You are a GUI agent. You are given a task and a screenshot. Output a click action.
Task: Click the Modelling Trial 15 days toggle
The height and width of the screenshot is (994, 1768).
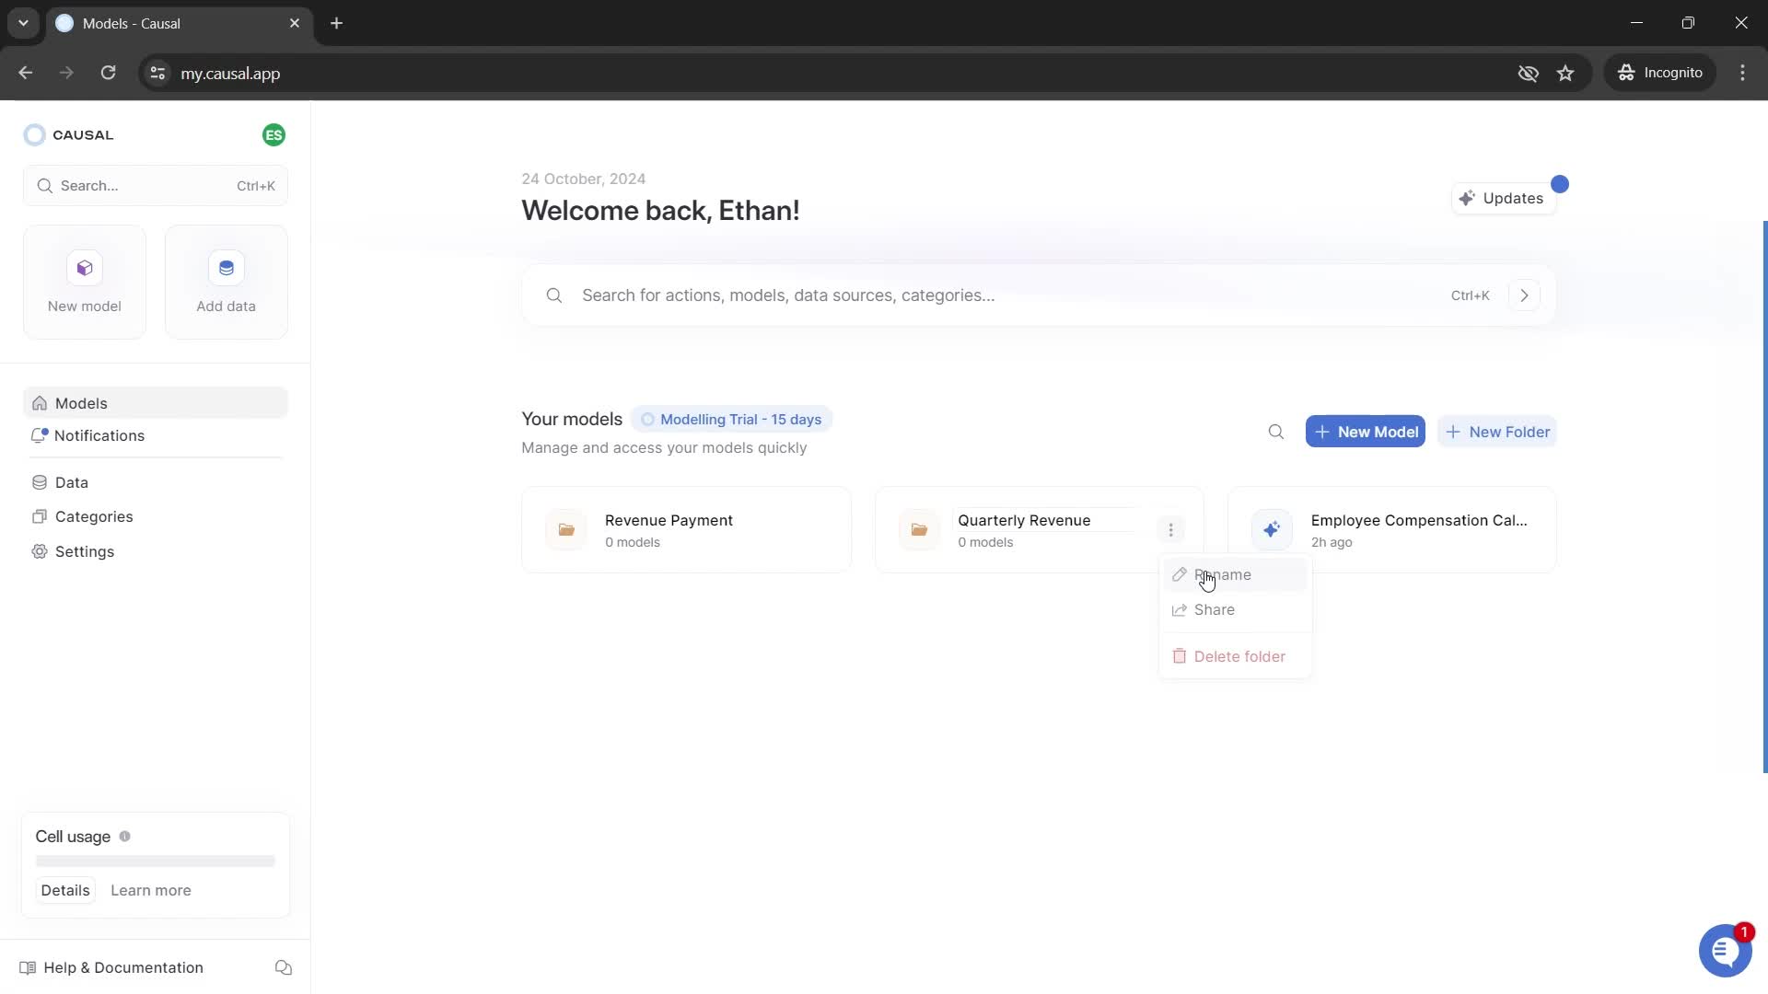tap(728, 419)
